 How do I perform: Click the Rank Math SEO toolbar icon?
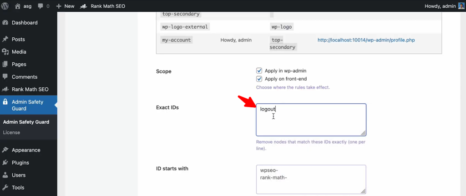coord(83,6)
